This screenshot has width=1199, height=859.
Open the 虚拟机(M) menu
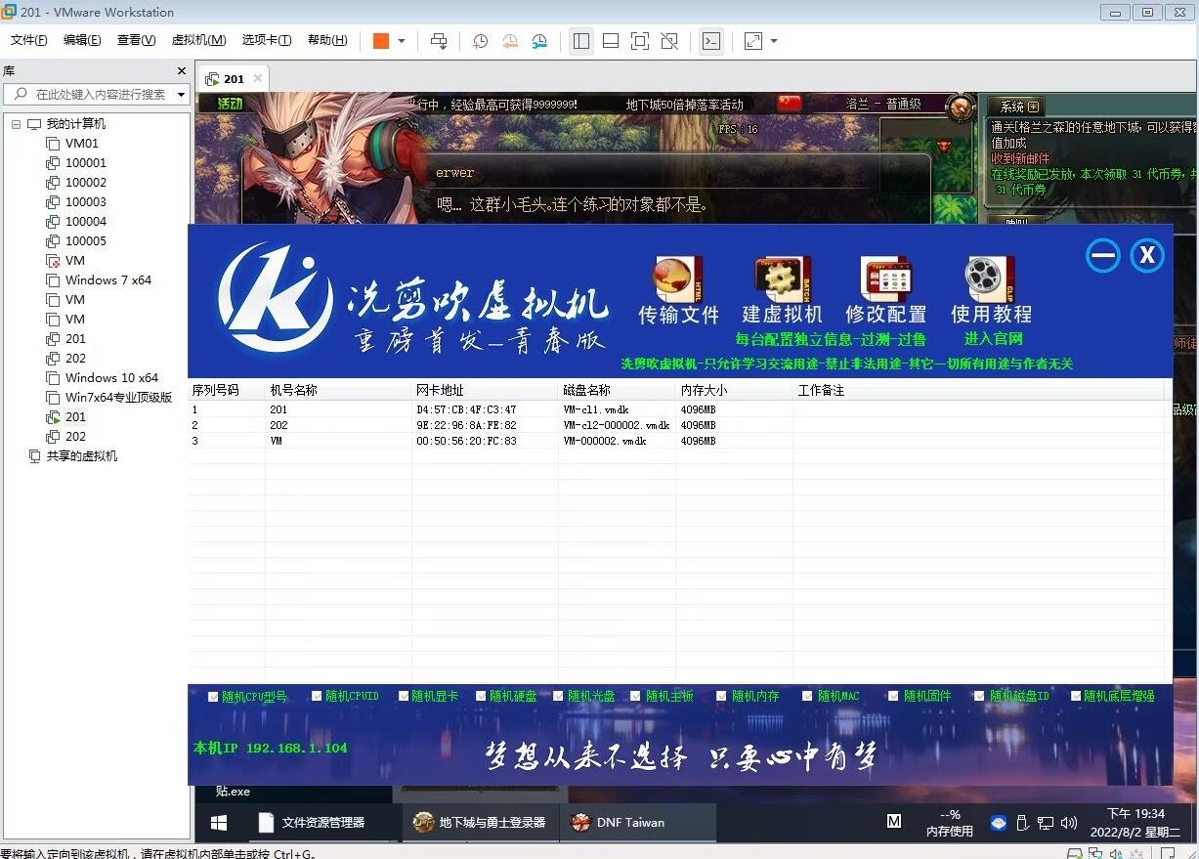198,40
